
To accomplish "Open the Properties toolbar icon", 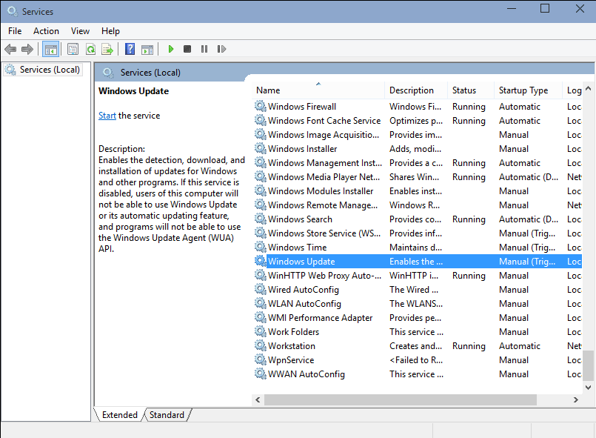I will tap(73, 49).
